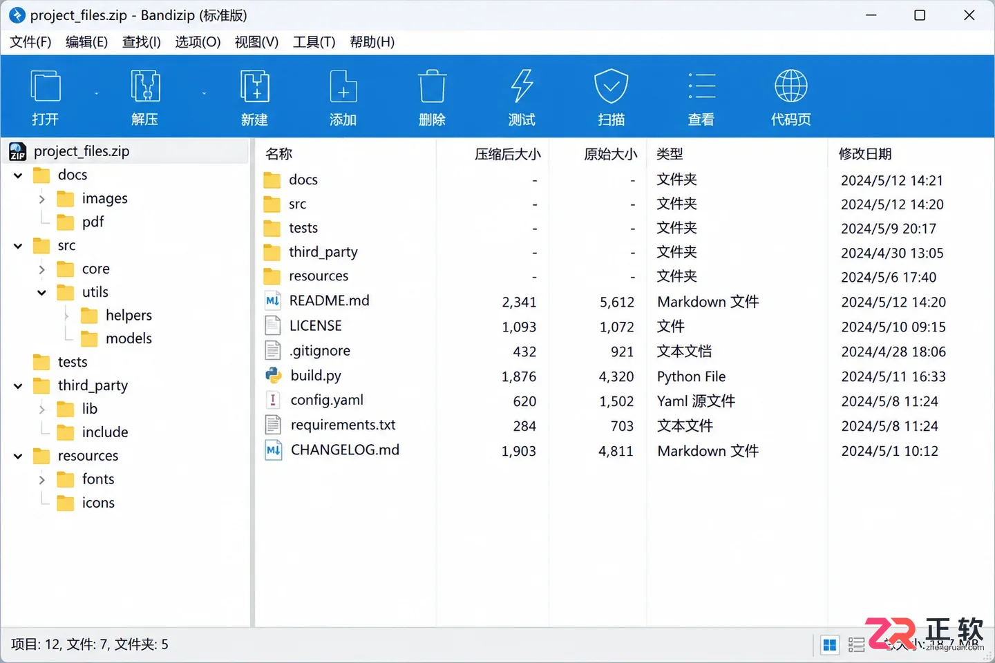Expand the core folder in tree
Viewport: 995px width, 663px height.
point(41,269)
